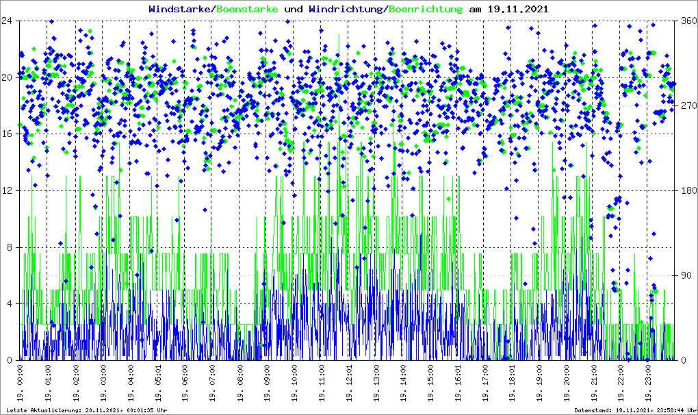Select the 180 degree right axis label

coord(687,190)
